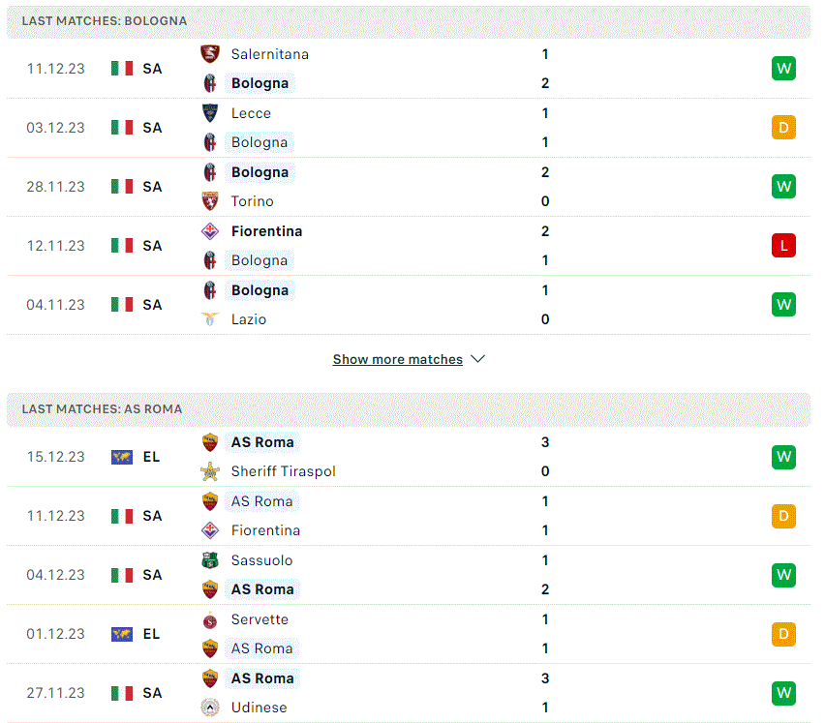Click the Lazio eagle crest

210,319
